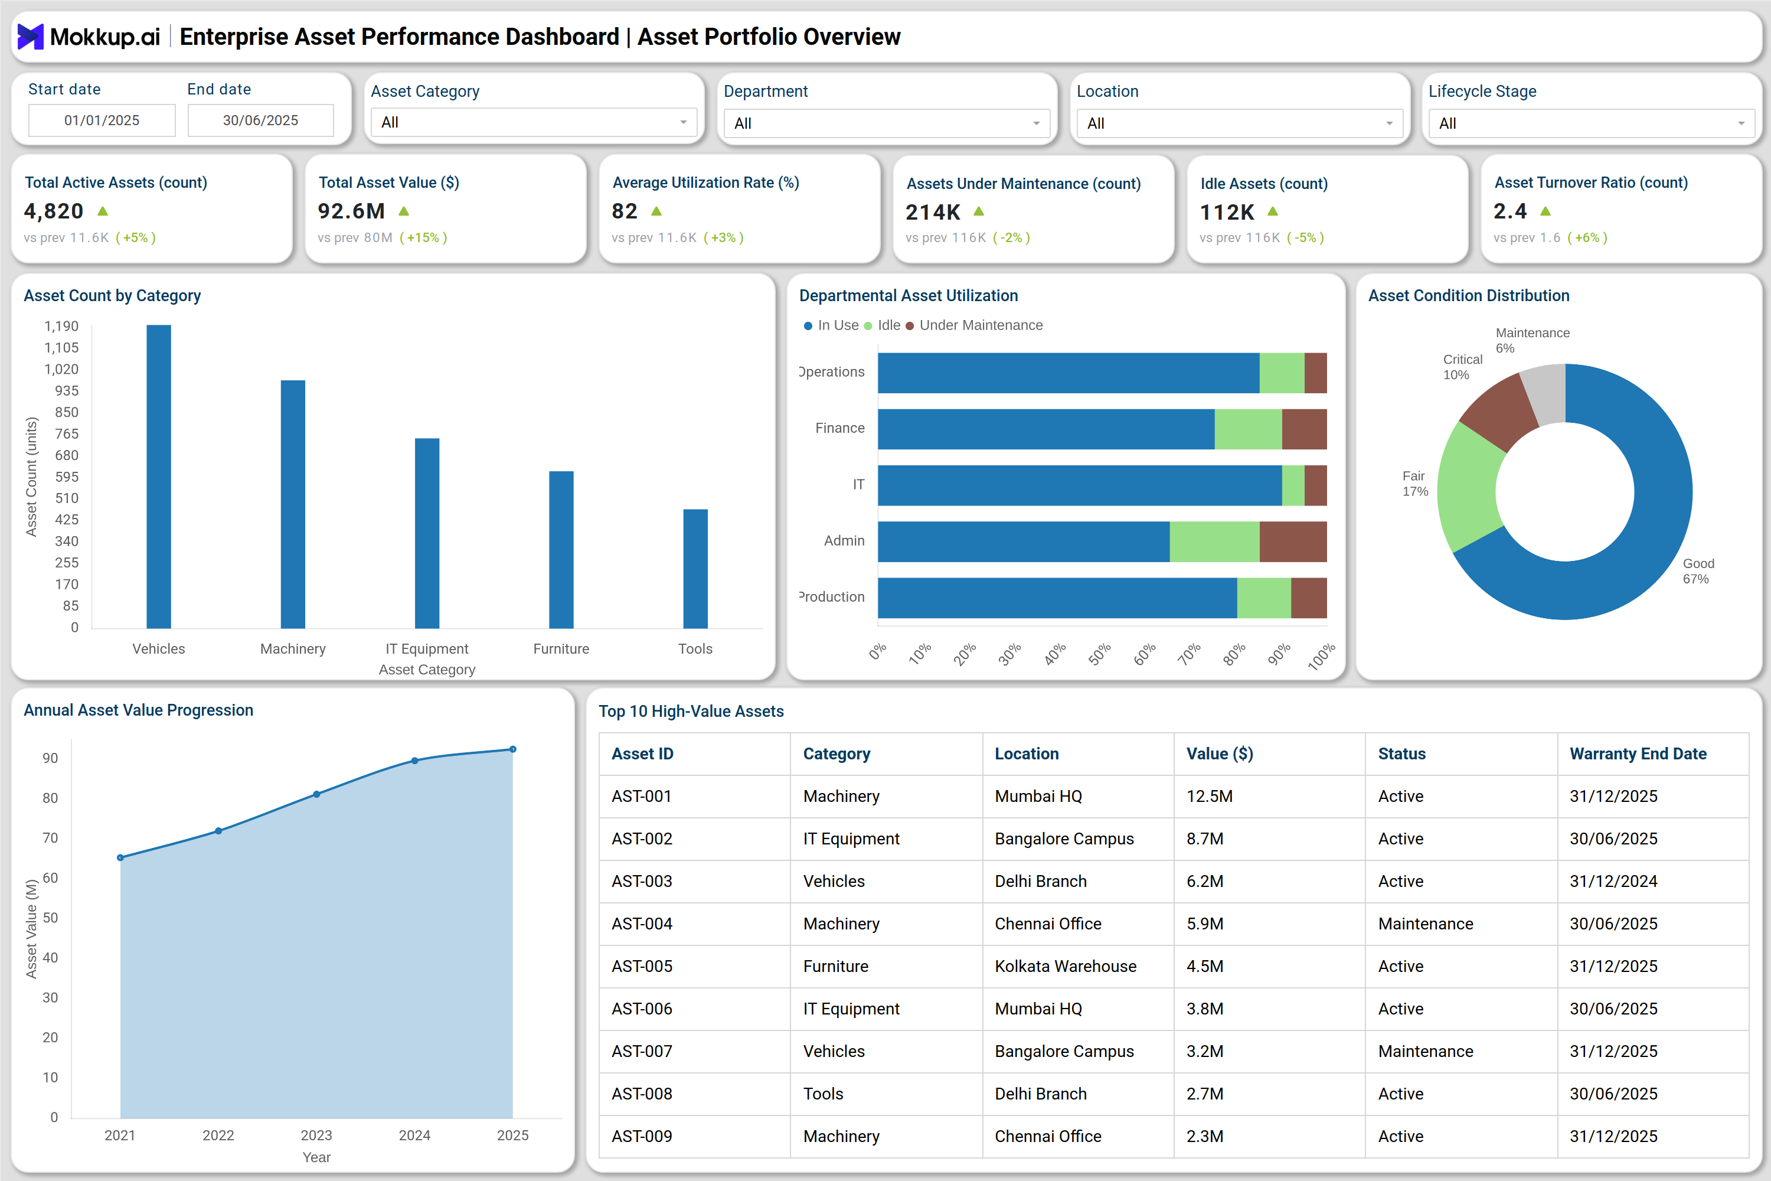Click the Operations In Use bar segment

(x=1069, y=373)
